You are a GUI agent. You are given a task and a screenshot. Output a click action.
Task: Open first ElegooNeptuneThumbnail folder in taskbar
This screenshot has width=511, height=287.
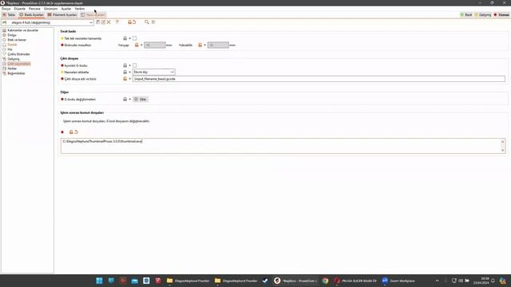pos(188,281)
